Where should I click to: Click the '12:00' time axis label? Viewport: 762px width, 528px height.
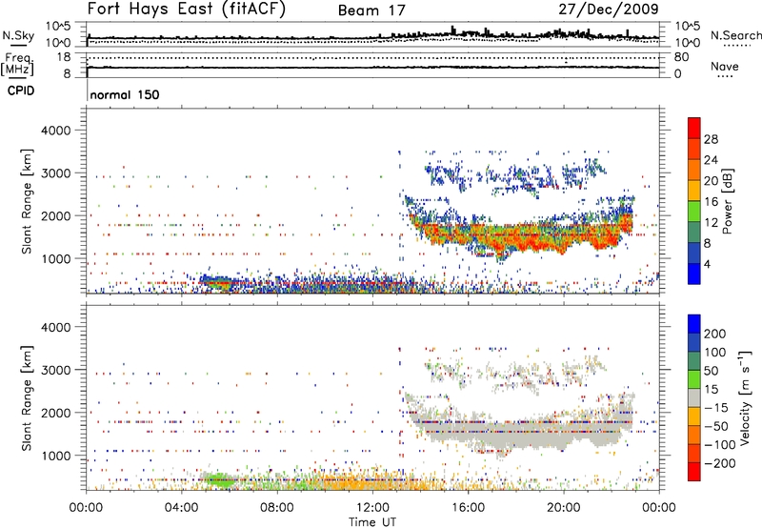click(372, 508)
